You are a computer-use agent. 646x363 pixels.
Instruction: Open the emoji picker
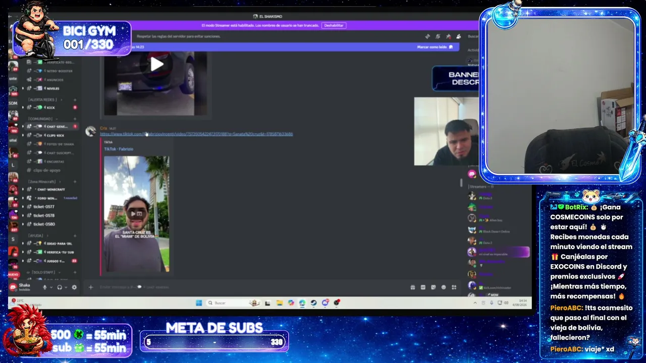pyautogui.click(x=444, y=287)
